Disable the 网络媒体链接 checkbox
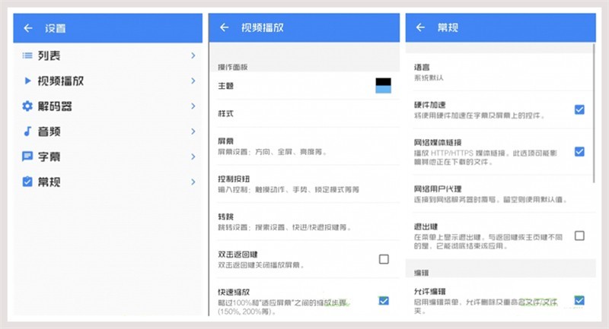Image resolution: width=609 pixels, height=329 pixels. click(x=579, y=151)
